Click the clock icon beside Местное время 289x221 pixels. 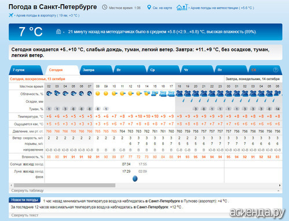point(104,8)
